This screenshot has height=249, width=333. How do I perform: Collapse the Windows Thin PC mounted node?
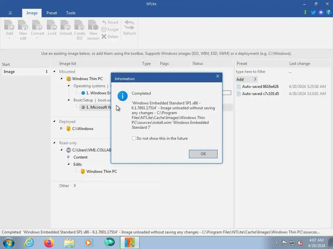(x=61, y=78)
